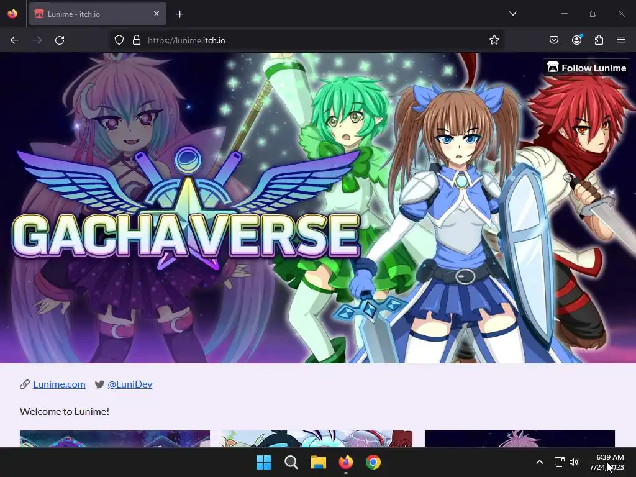
Task: Close the Lunime - itch.io tab
Action: click(x=157, y=14)
